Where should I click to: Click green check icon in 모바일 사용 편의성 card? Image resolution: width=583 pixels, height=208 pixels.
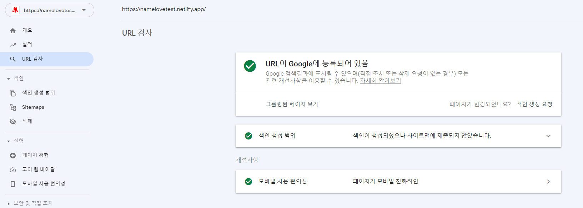248,182
